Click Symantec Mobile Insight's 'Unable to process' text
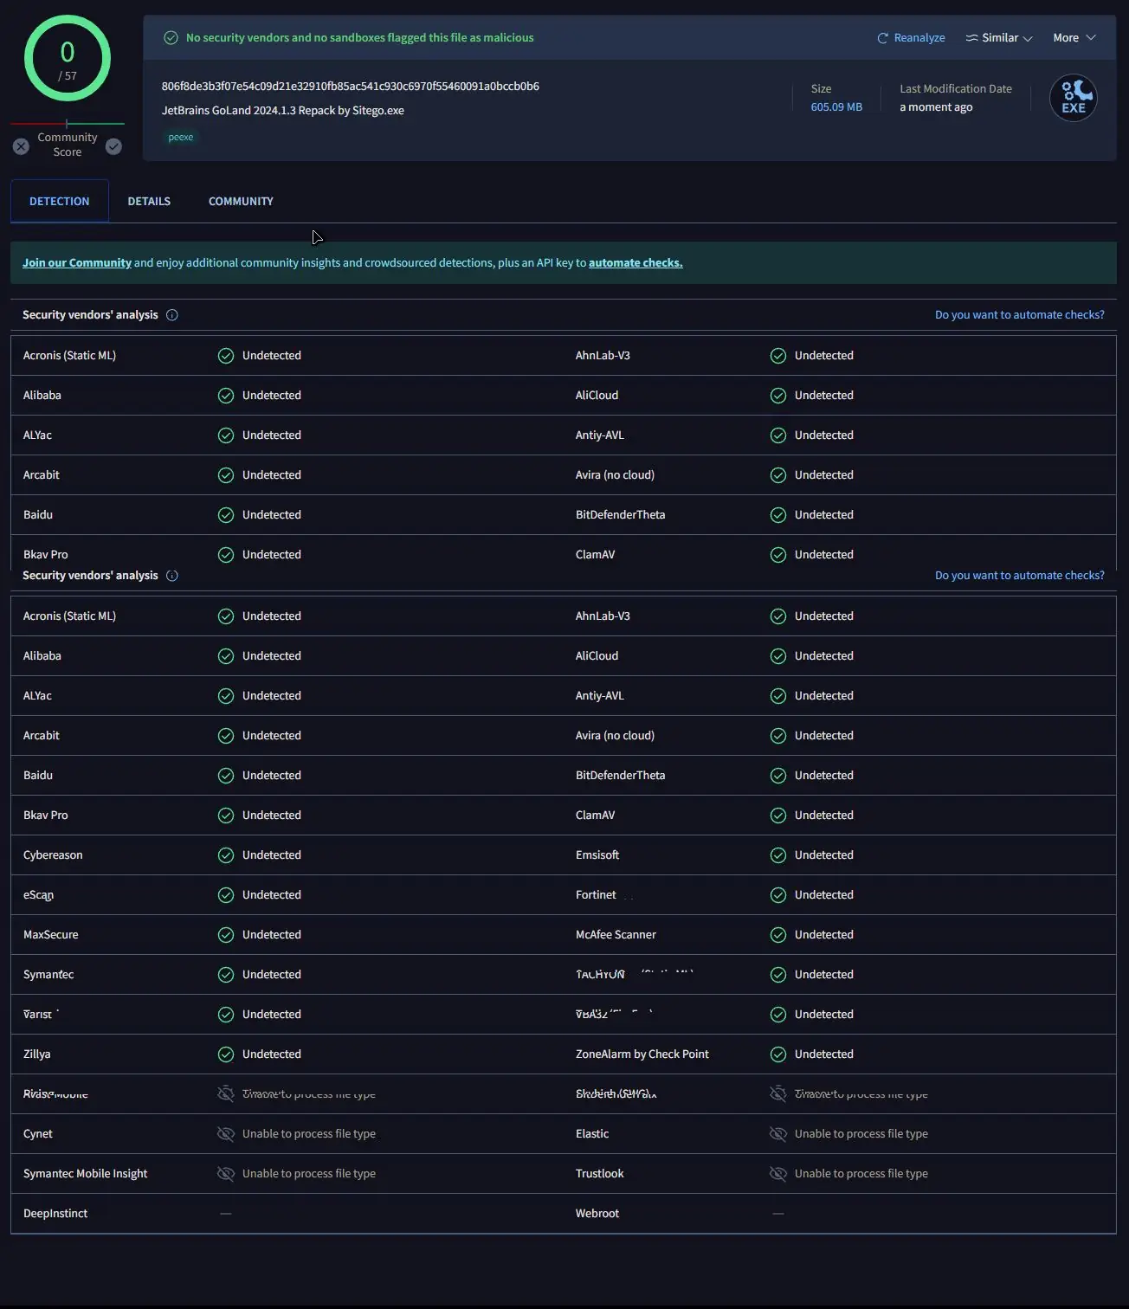The height and width of the screenshot is (1309, 1129). pyautogui.click(x=309, y=1174)
